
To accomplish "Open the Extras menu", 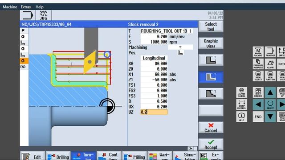I will pyautogui.click(x=26, y=7).
